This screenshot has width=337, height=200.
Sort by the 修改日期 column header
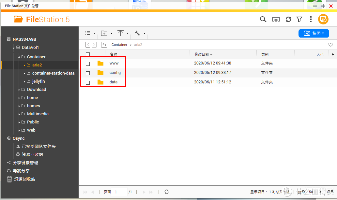(x=202, y=54)
